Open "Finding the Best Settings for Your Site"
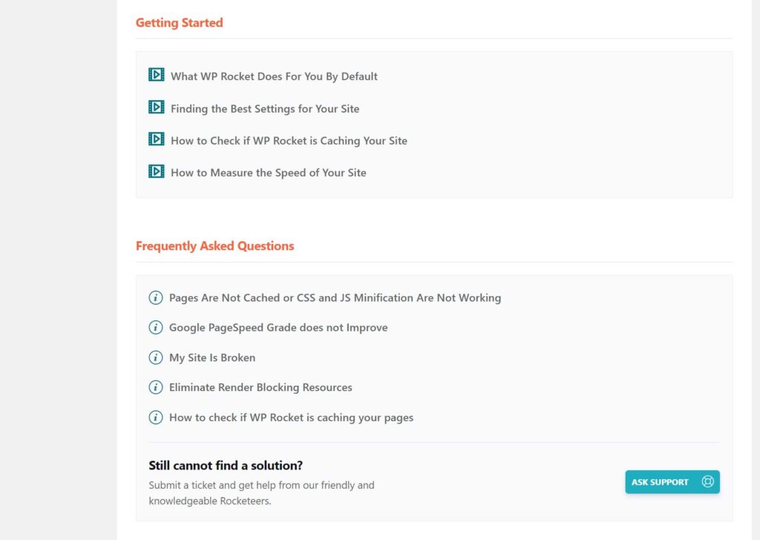This screenshot has height=540, width=760. (264, 108)
